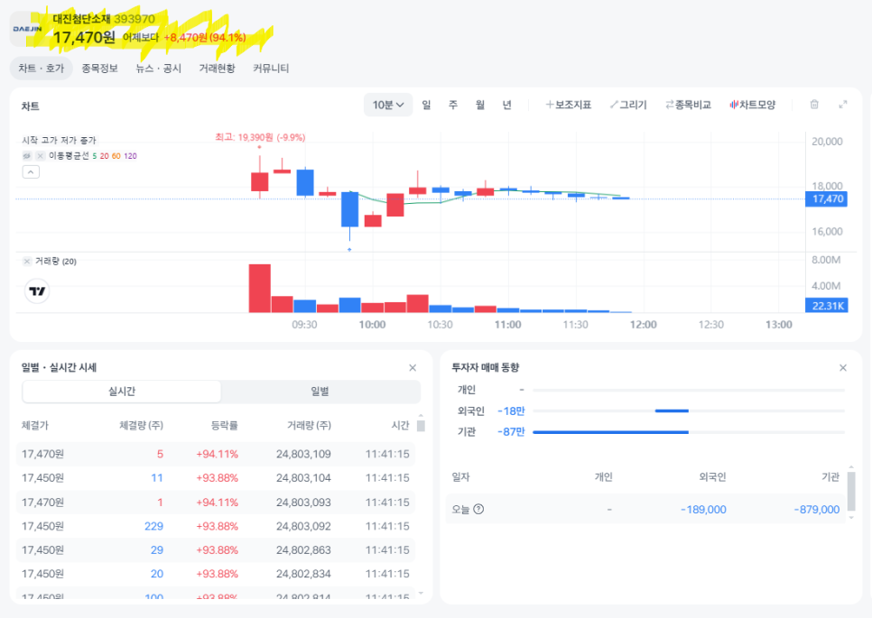Close the 투자자 매매 동향 panel

tap(843, 368)
